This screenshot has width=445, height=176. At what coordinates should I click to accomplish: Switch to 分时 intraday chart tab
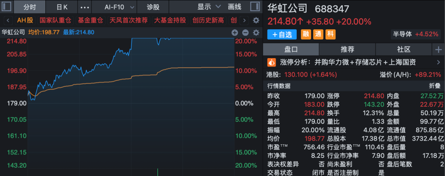click(30, 7)
